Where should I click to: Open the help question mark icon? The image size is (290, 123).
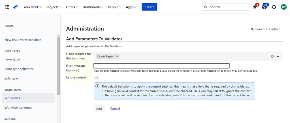coord(265,7)
